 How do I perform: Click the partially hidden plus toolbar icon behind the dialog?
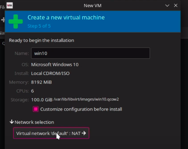point(3,20)
